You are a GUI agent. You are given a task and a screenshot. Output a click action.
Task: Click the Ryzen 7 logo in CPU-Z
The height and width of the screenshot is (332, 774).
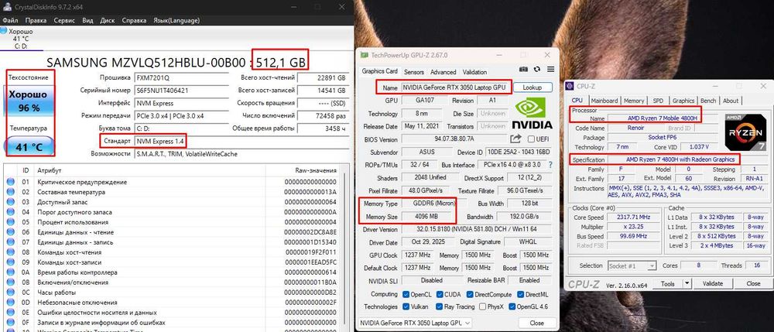(746, 132)
